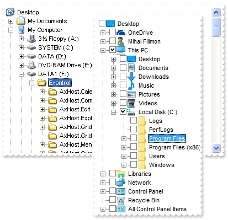The width and height of the screenshot is (228, 220).
Task: Click the Music note icon
Action: tap(131, 85)
